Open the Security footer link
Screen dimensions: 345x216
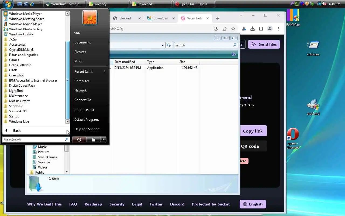coord(117,204)
